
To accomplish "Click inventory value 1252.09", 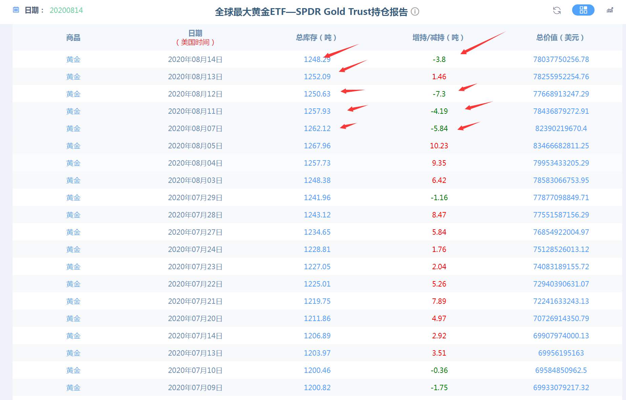I will click(x=317, y=77).
